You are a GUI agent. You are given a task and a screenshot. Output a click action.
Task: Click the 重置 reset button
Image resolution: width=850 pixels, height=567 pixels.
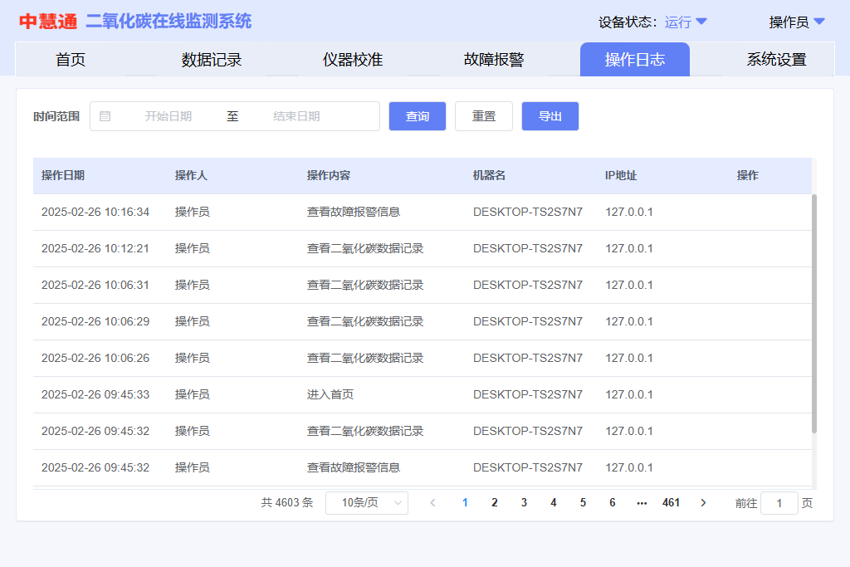pos(484,116)
